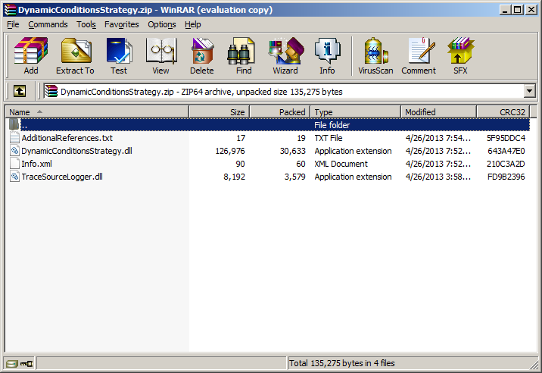The height and width of the screenshot is (373, 542).
Task: Click size value 126,976
Action: pyautogui.click(x=230, y=151)
